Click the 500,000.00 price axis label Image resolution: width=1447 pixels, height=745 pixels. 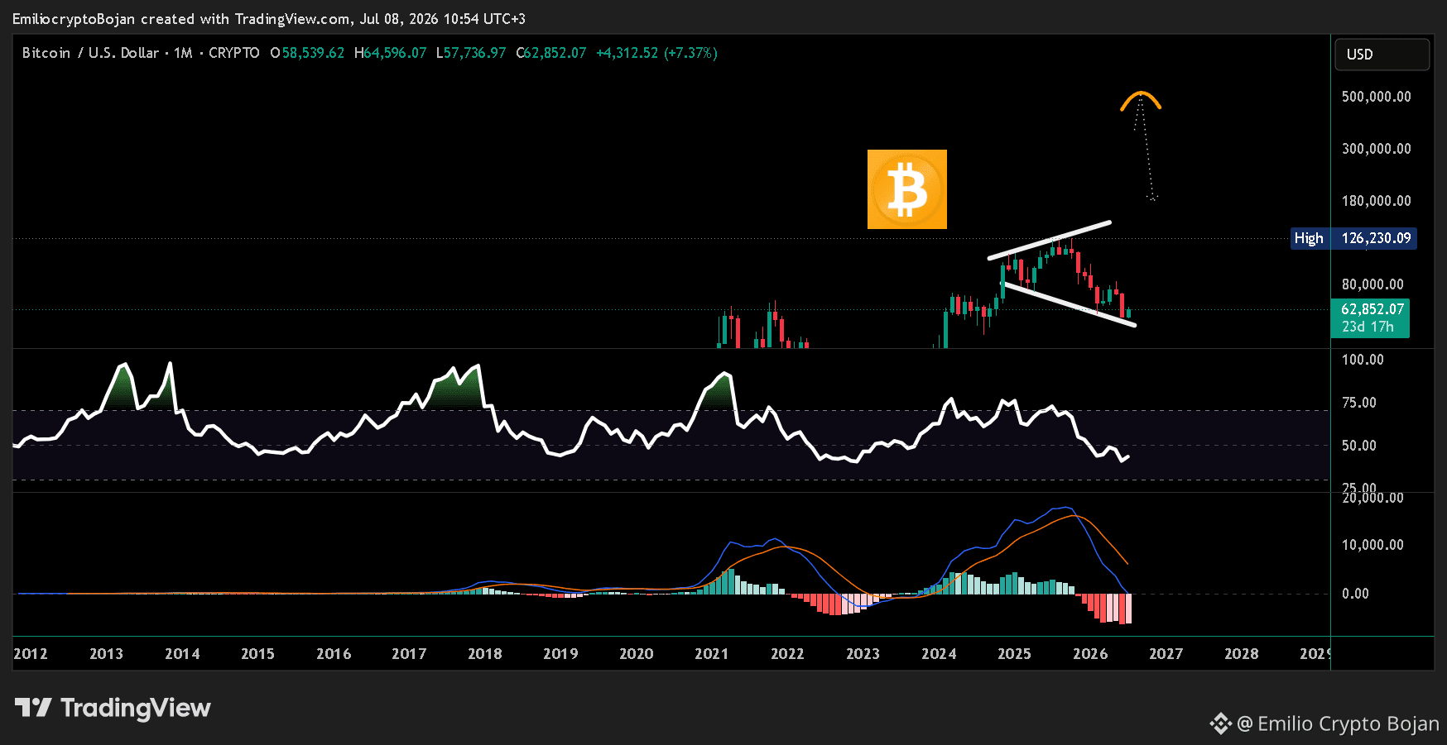pos(1376,97)
